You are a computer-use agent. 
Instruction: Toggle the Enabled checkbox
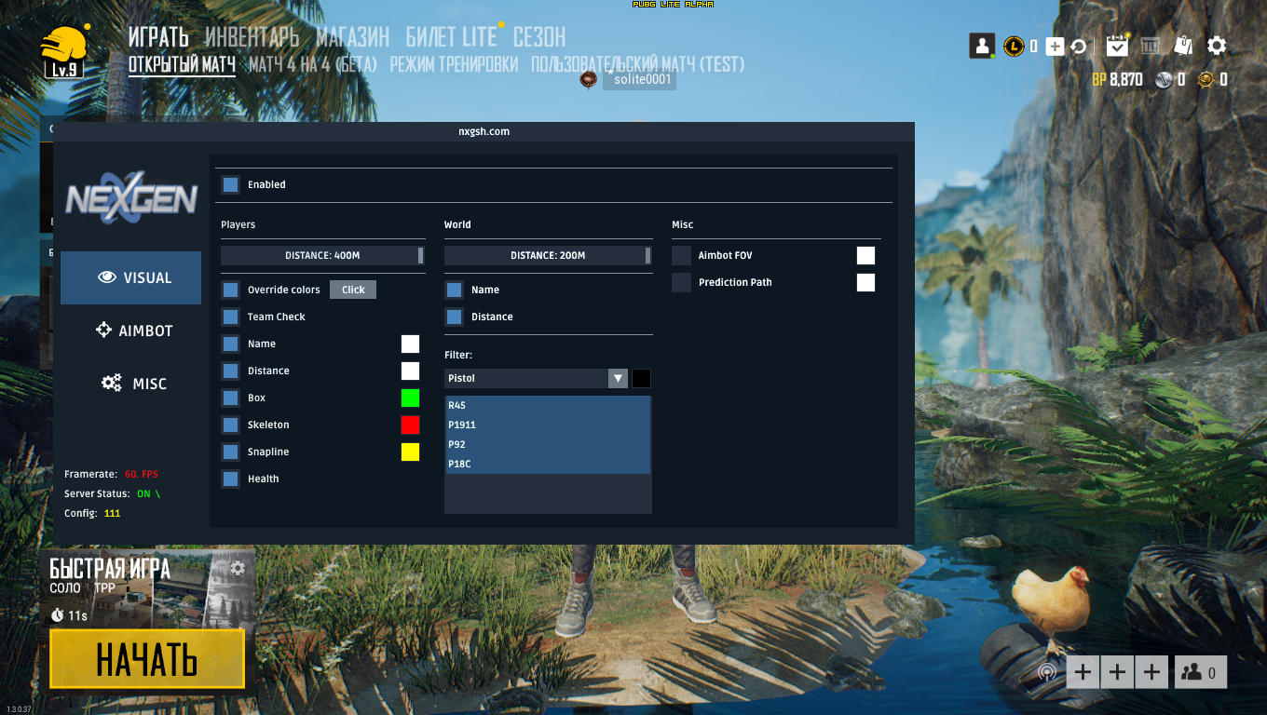(x=230, y=184)
